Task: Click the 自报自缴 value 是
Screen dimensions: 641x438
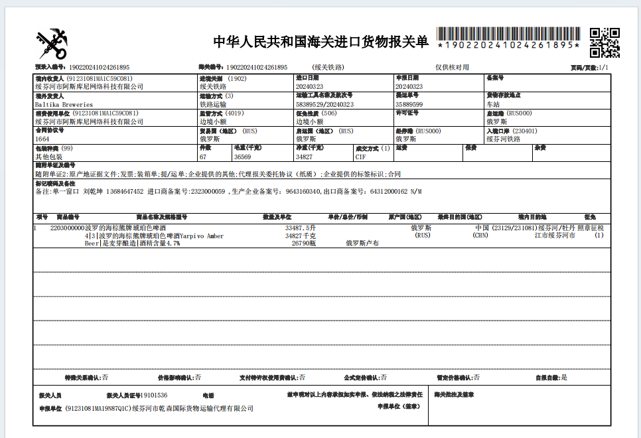Action: click(564, 377)
